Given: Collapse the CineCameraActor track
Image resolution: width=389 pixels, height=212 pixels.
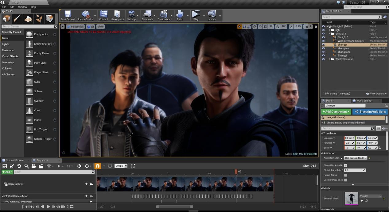Looking at the screenshot, I should pyautogui.click(x=3, y=196).
